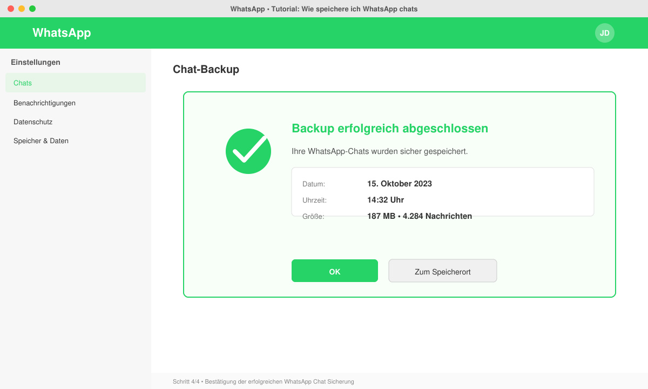
Task: Click the WhatsApp logo title
Action: click(62, 33)
